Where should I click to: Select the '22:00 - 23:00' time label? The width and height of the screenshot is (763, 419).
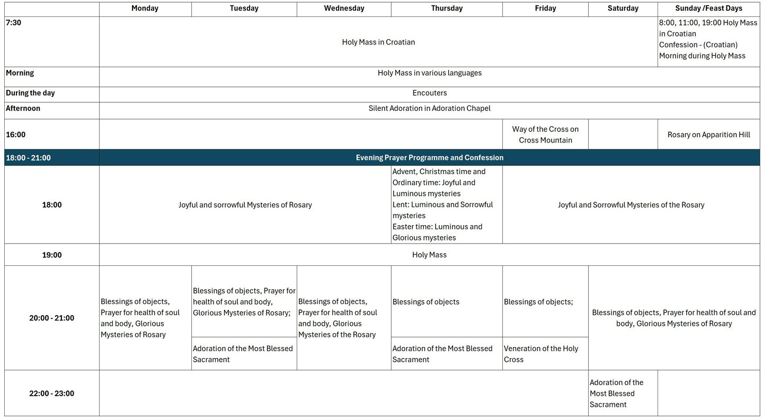51,393
